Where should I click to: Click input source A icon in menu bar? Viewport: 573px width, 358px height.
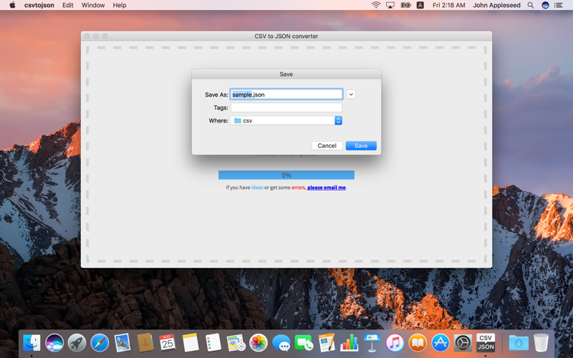tap(420, 5)
